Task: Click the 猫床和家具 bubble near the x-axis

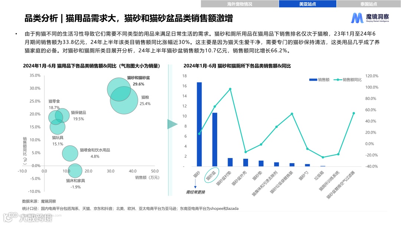Action: point(75,171)
